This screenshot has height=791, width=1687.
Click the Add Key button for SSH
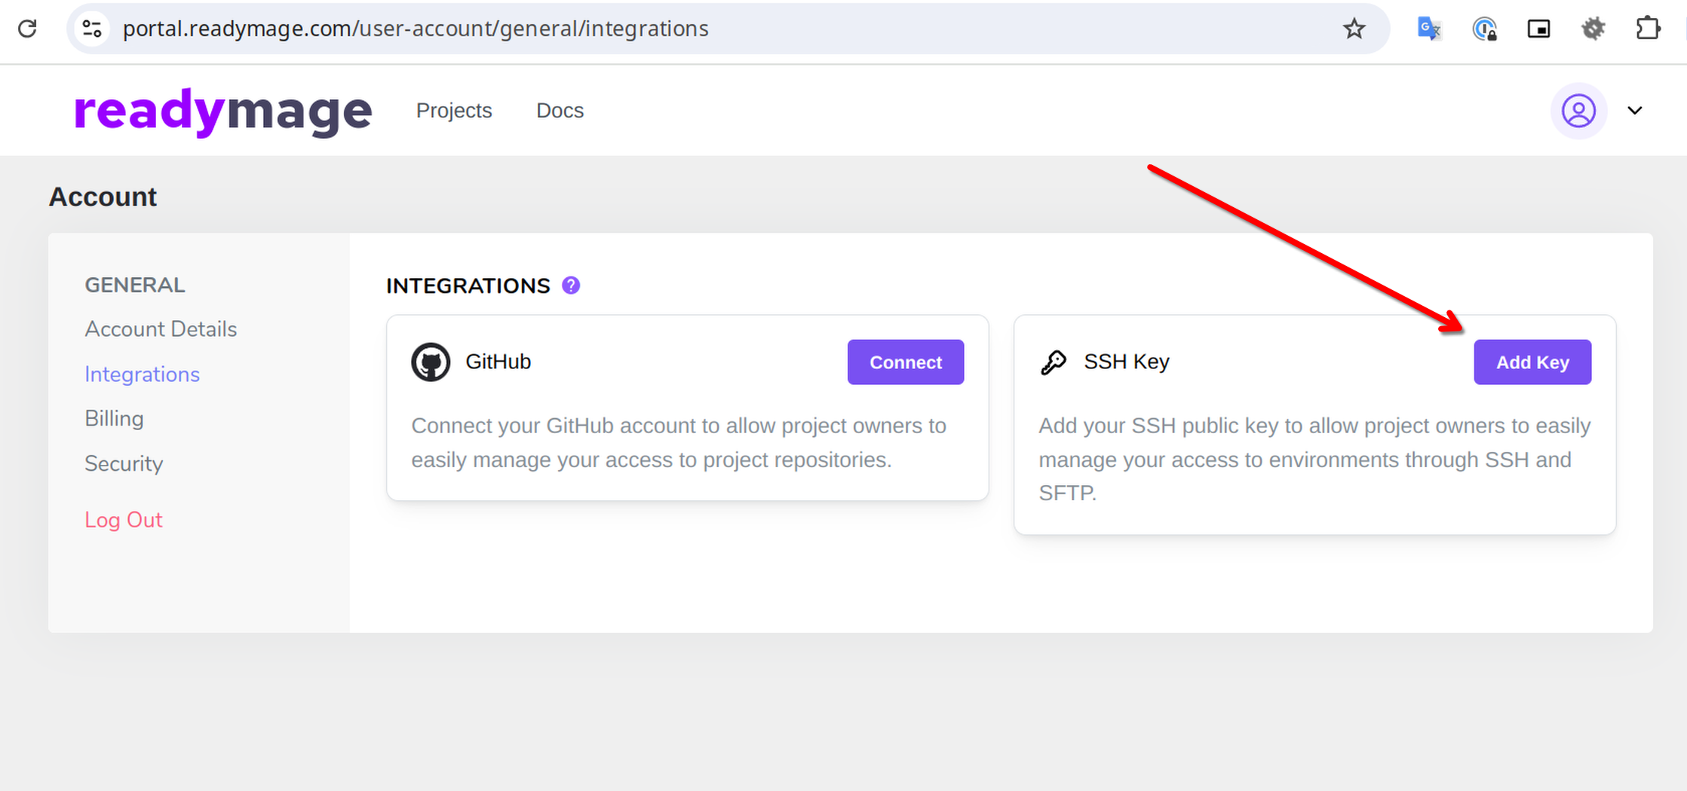pyautogui.click(x=1532, y=362)
